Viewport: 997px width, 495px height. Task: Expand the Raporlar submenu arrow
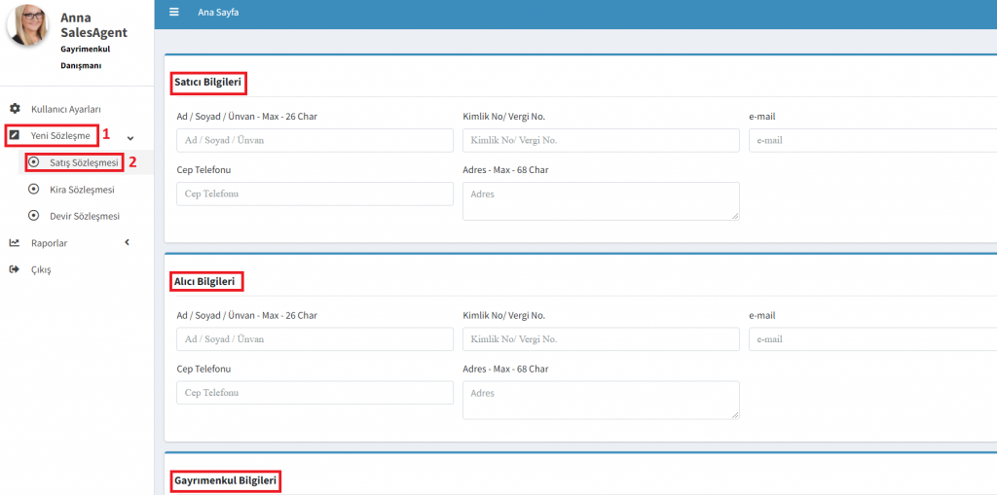pyautogui.click(x=127, y=243)
